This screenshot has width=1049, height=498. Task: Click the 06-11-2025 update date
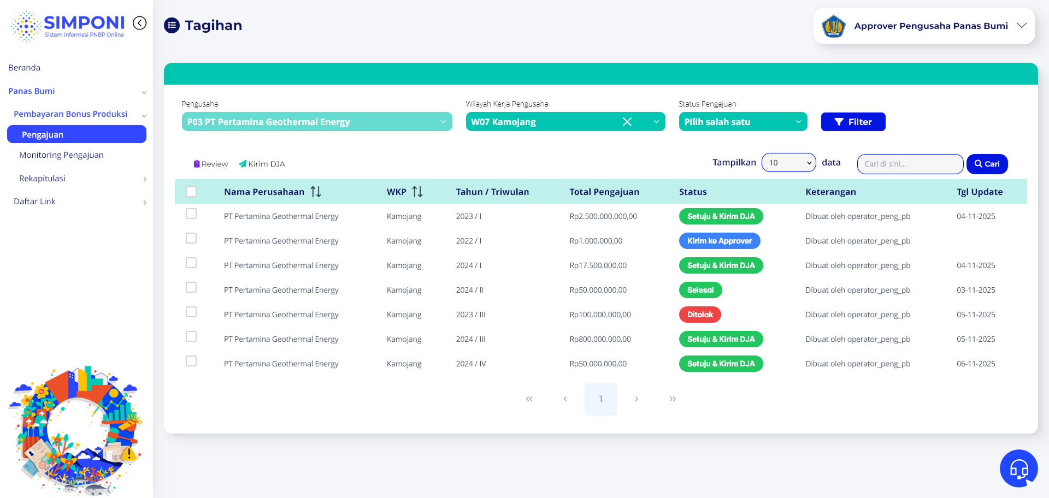click(976, 364)
